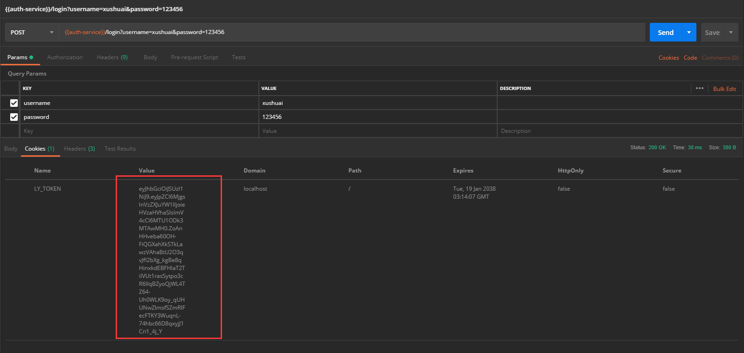Image resolution: width=744 pixels, height=353 pixels.
Task: Select the username key cell
Action: click(x=139, y=103)
